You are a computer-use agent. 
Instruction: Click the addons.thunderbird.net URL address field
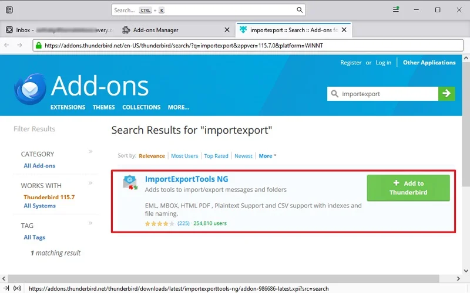[x=248, y=46]
